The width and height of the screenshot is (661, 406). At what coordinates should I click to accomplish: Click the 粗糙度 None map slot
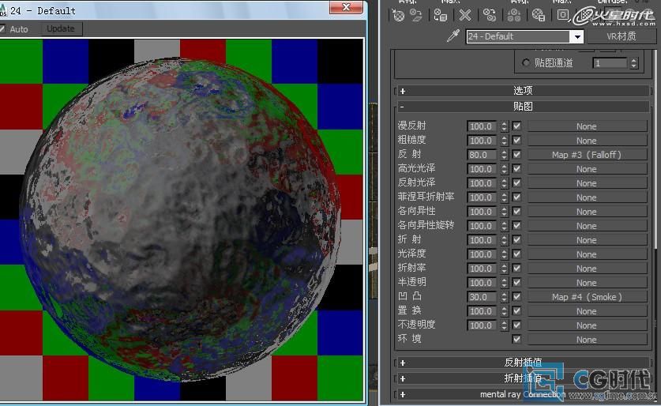click(587, 141)
